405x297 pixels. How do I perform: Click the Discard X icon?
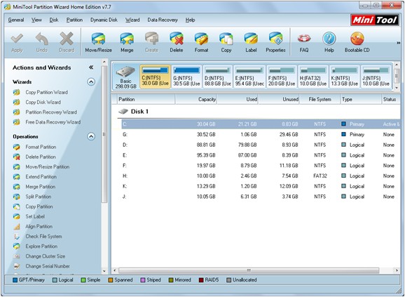coord(67,39)
